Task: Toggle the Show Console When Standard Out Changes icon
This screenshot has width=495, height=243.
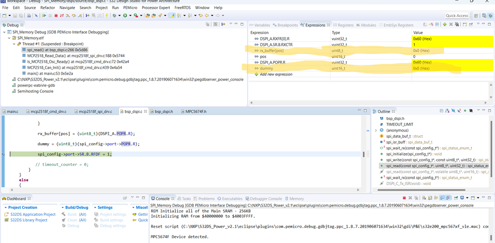Action: coord(442,198)
